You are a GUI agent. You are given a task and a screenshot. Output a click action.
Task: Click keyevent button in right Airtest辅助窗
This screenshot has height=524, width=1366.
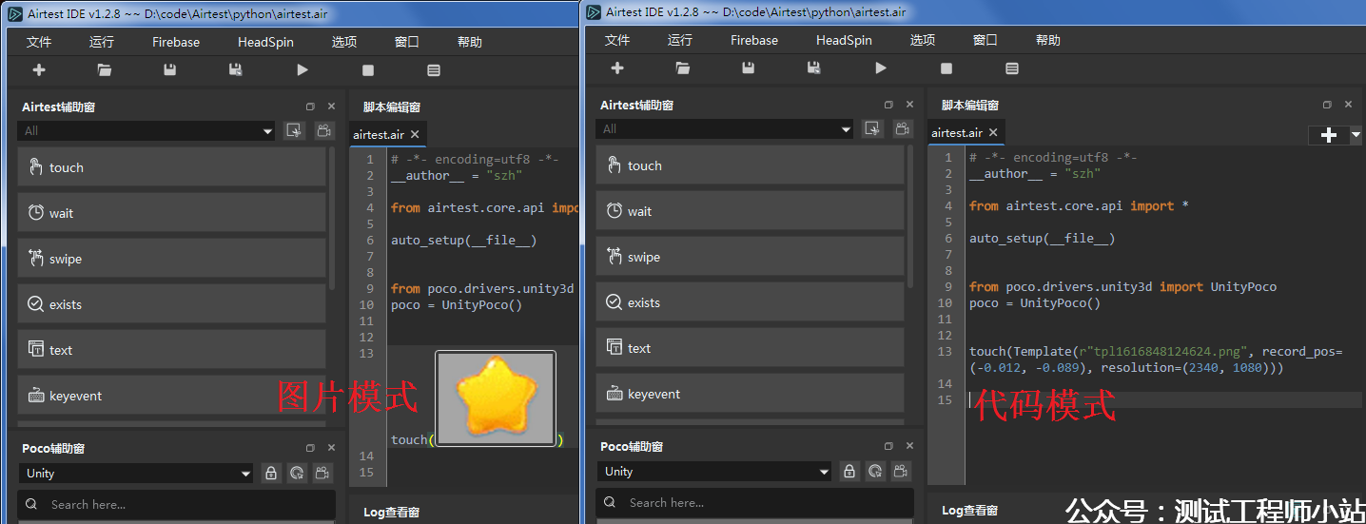(x=751, y=394)
